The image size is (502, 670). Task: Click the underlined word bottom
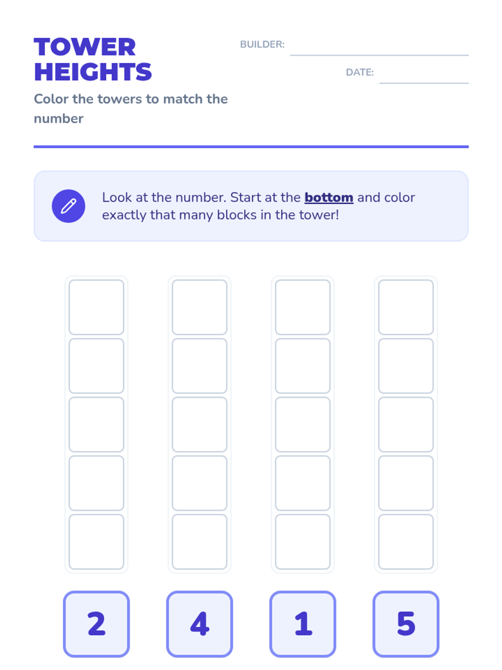point(329,197)
